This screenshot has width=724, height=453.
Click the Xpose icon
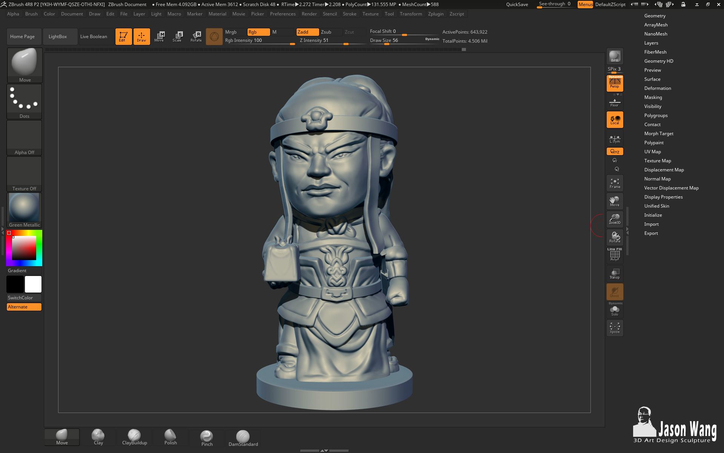[x=615, y=328]
